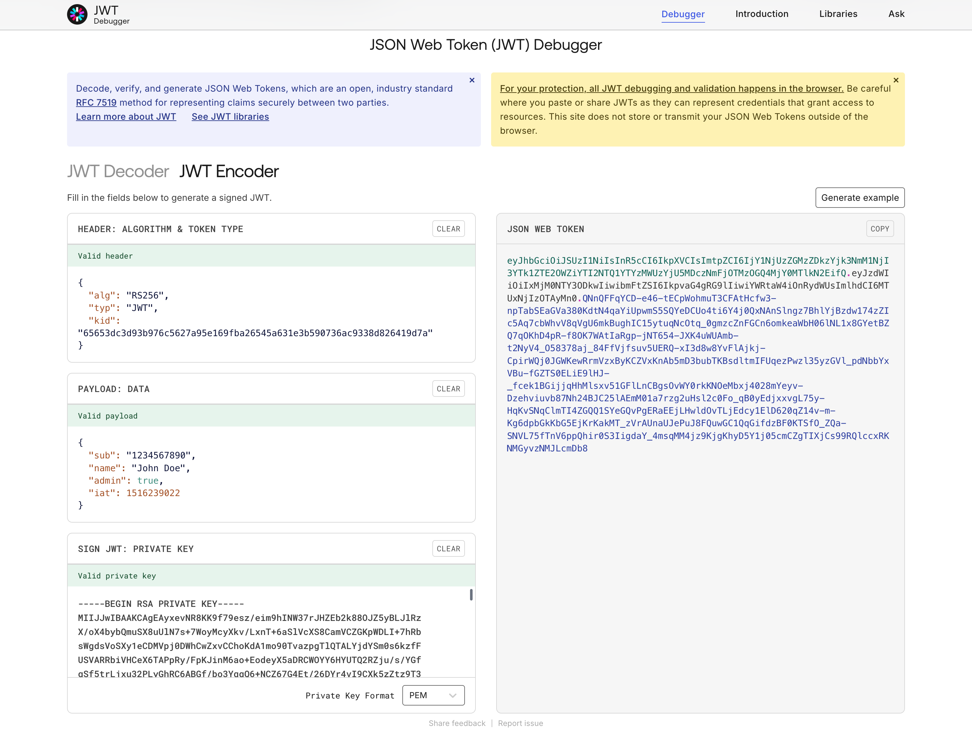Screen dimensions: 972x755
Task: Open the RFC 7519 link
Action: (x=96, y=102)
